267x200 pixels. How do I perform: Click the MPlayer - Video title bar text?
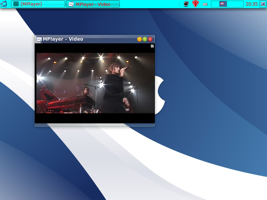pos(63,39)
